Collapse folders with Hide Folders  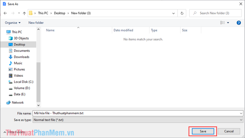14,132
